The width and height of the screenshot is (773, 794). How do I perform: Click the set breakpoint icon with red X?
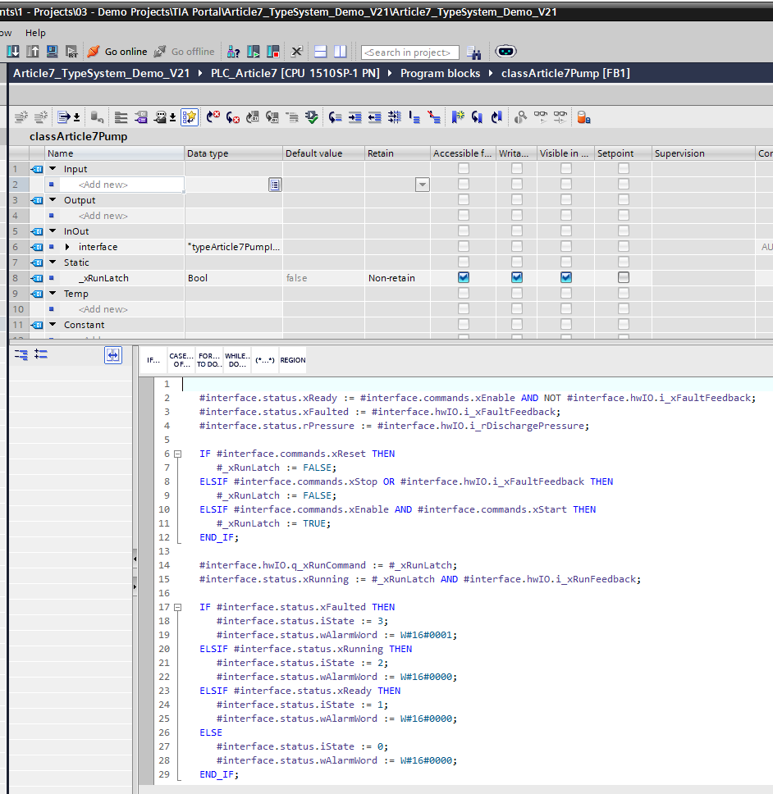[213, 117]
